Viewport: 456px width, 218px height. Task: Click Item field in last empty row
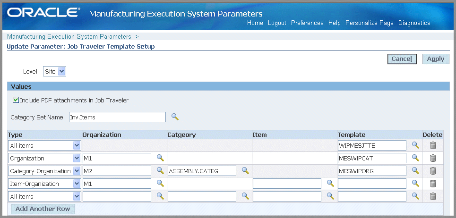(287, 196)
